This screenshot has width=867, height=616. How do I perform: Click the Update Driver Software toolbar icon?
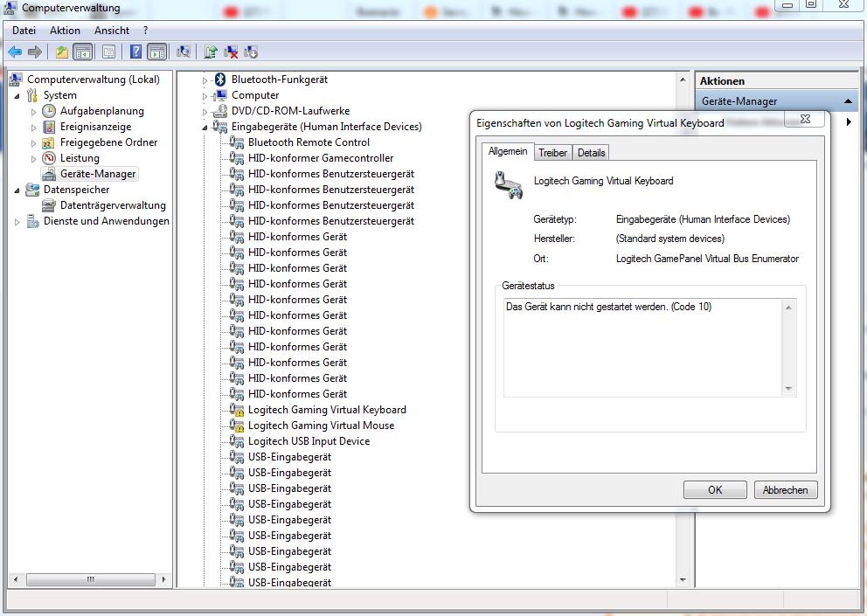tap(210, 52)
